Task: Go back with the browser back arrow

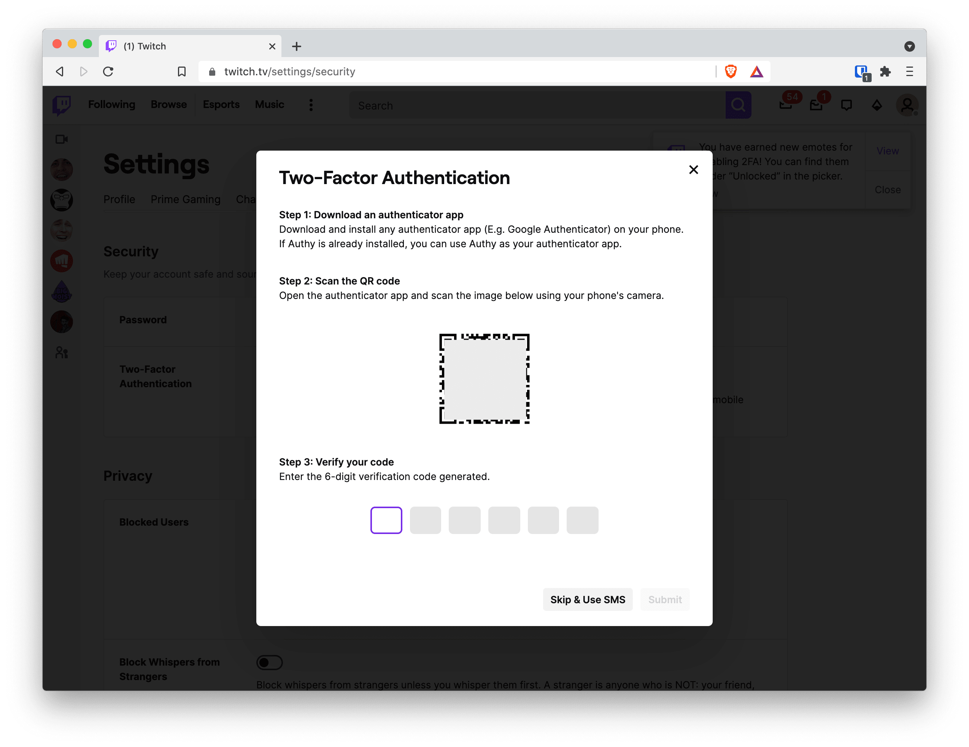Action: 60,72
